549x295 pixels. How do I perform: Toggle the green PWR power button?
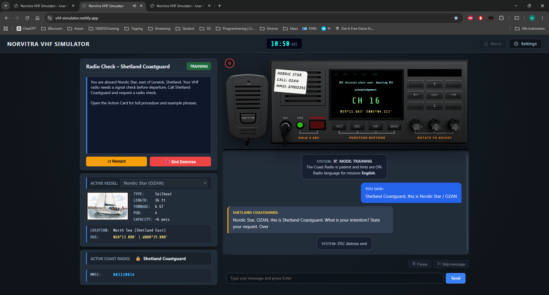[300, 125]
